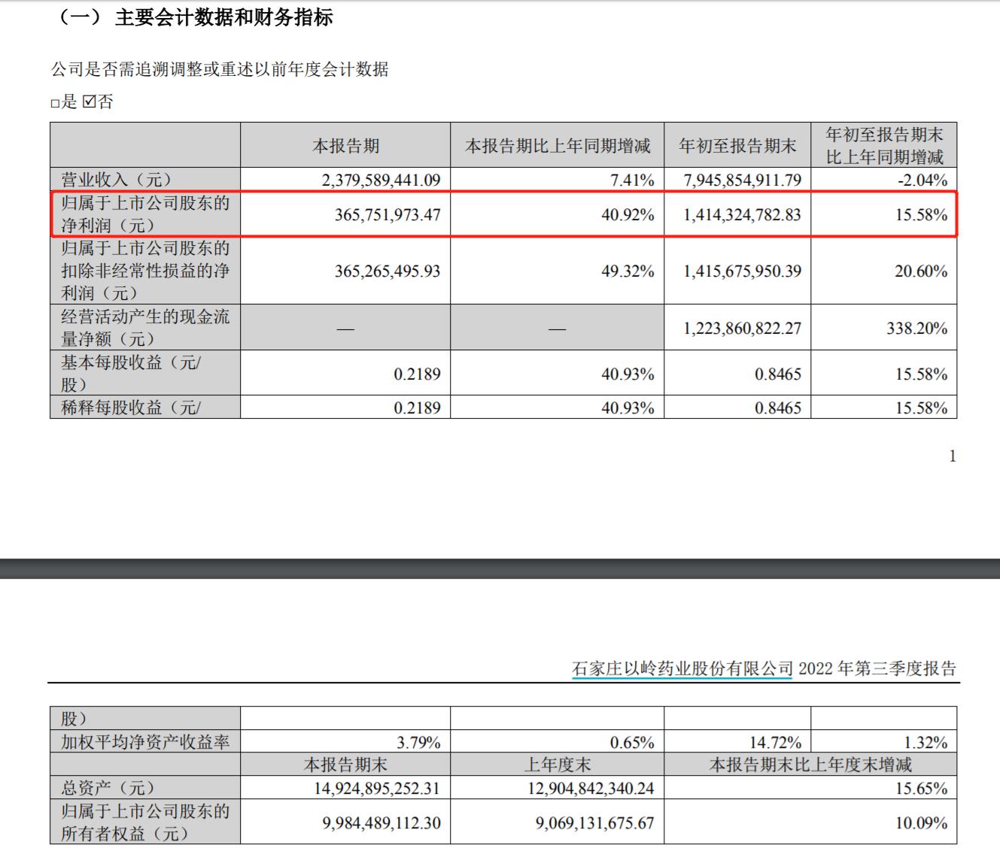
Task: Click the value 365,265,495.93
Action: point(388,271)
